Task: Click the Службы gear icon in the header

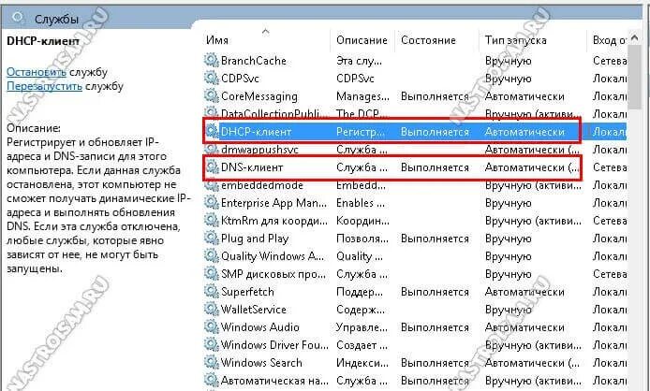Action: point(18,18)
